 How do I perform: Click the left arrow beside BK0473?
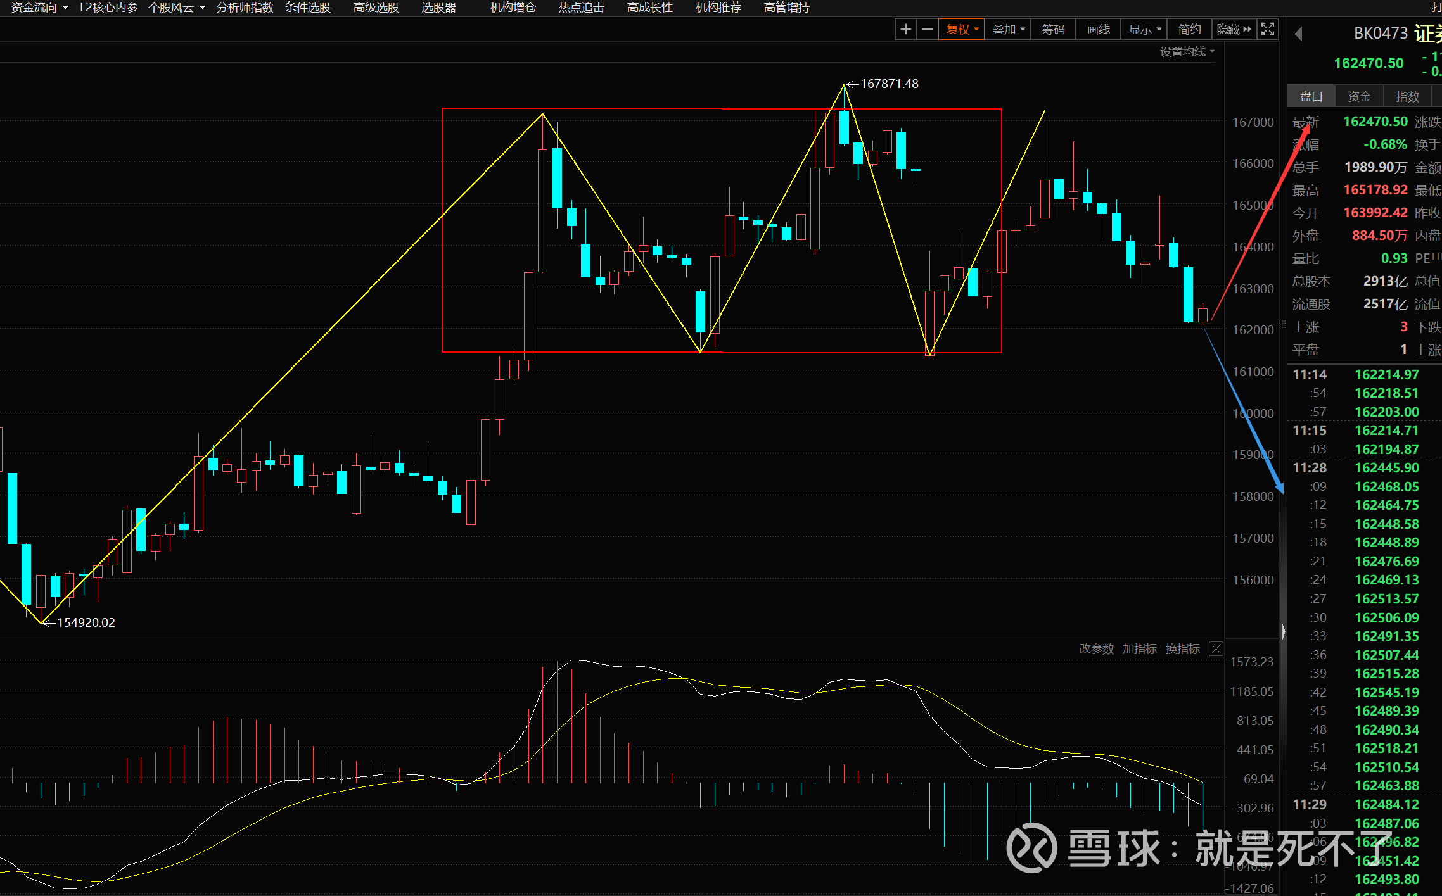(x=1298, y=34)
